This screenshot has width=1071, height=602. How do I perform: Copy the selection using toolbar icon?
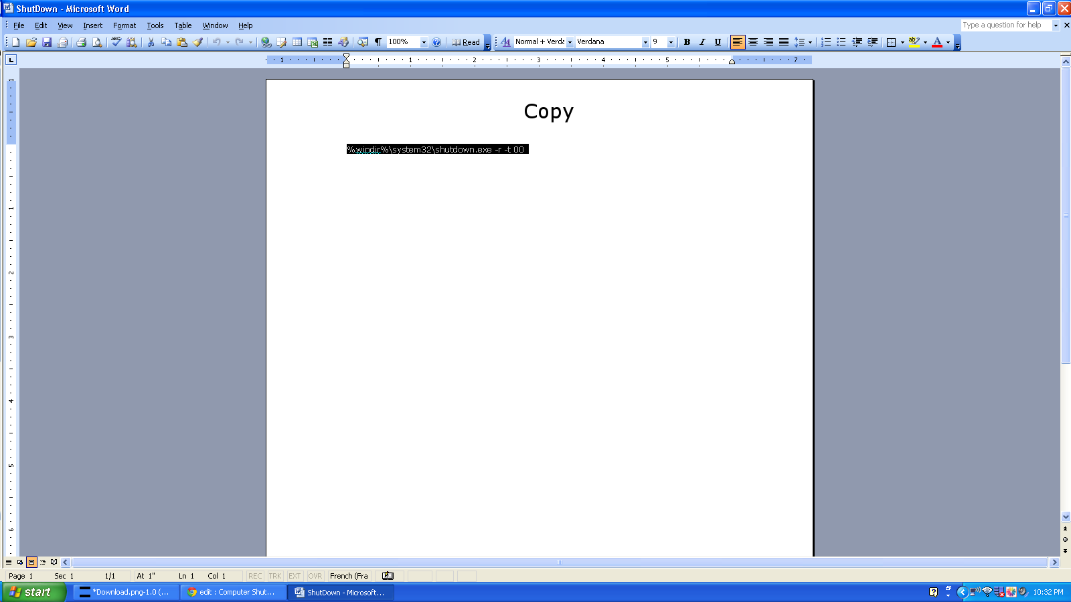166,42
